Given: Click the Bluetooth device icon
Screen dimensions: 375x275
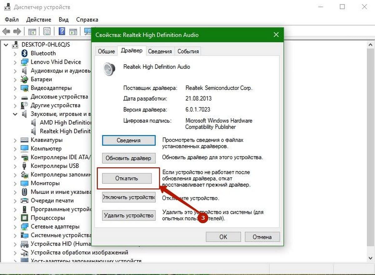Looking at the screenshot, I should point(24,53).
